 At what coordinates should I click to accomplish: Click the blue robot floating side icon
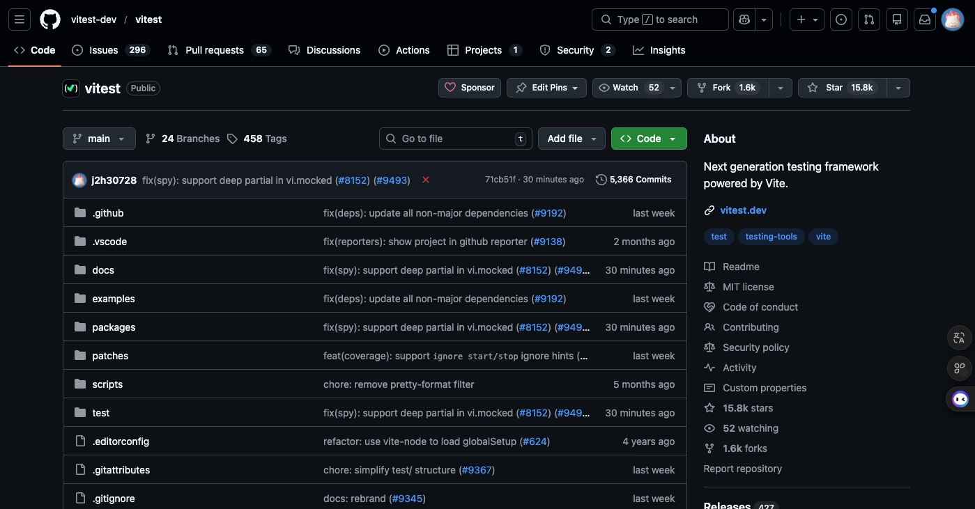(960, 399)
